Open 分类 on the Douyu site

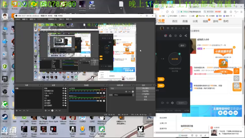tap(195, 21)
